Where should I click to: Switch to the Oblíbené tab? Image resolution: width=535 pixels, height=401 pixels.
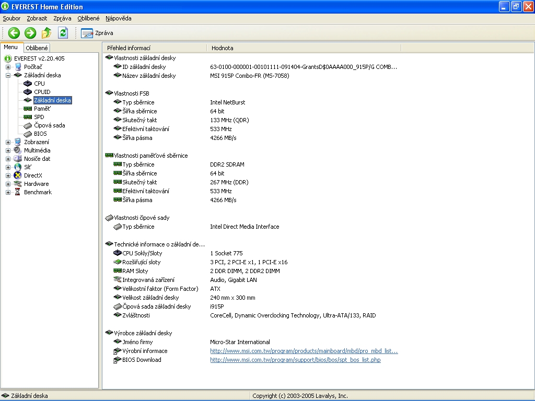(37, 48)
